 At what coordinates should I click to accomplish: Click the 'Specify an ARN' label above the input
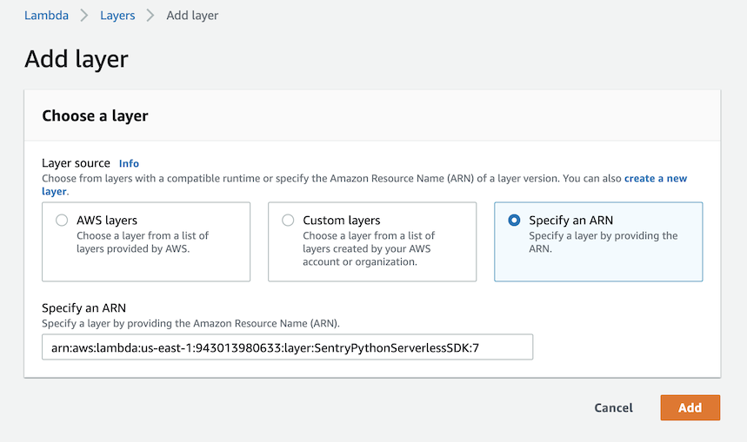(84, 308)
